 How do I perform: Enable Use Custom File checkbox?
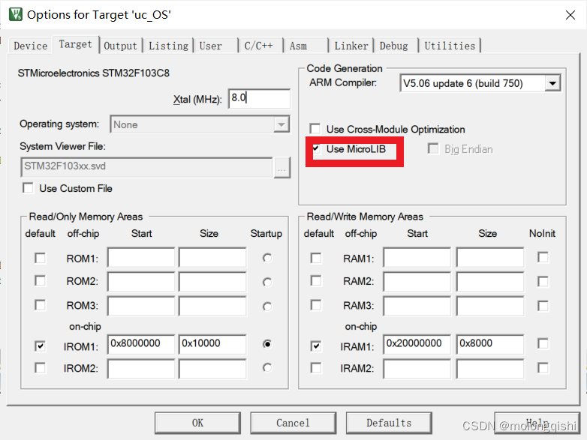click(x=28, y=188)
